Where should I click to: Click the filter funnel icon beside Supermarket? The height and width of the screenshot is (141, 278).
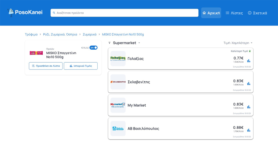109,43
